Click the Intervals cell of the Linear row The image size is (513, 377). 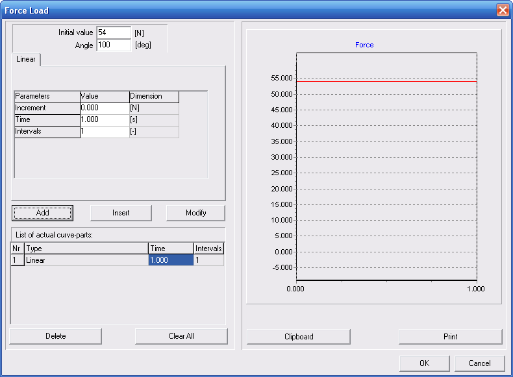[208, 260]
